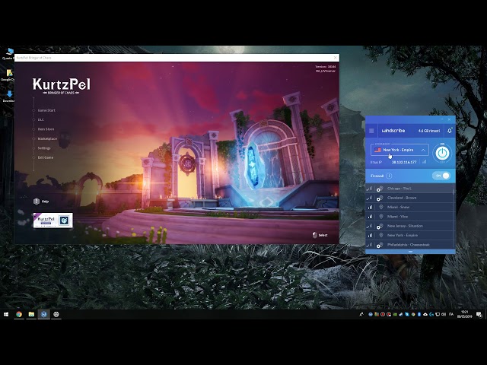Select New York - Empire in server list
The height and width of the screenshot is (365, 487).
click(409, 235)
